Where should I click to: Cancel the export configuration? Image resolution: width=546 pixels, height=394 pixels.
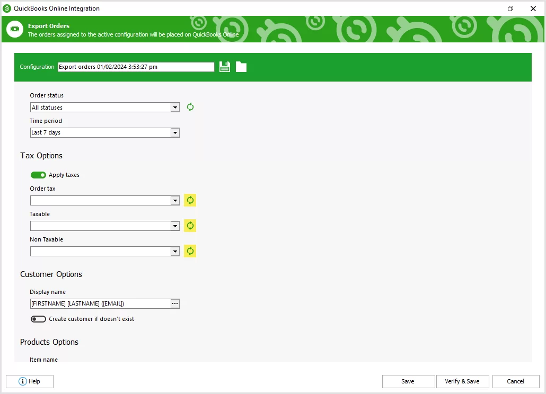point(515,381)
